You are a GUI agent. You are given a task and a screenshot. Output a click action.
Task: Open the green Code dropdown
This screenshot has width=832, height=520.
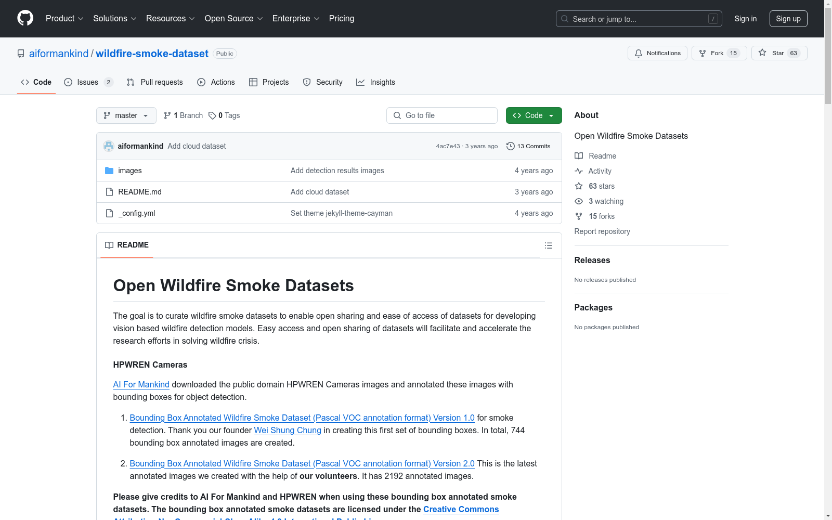534,115
